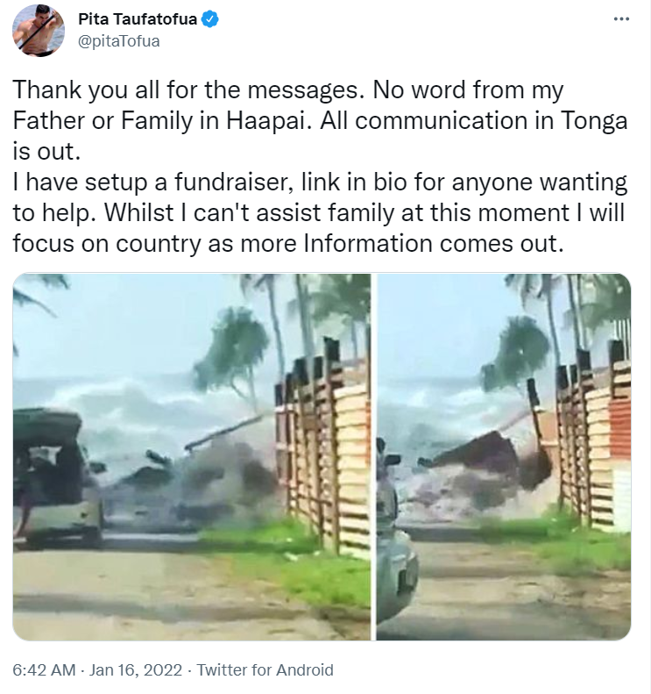The image size is (651, 694).
Task: Open the three-dot more options menu
Action: (621, 19)
